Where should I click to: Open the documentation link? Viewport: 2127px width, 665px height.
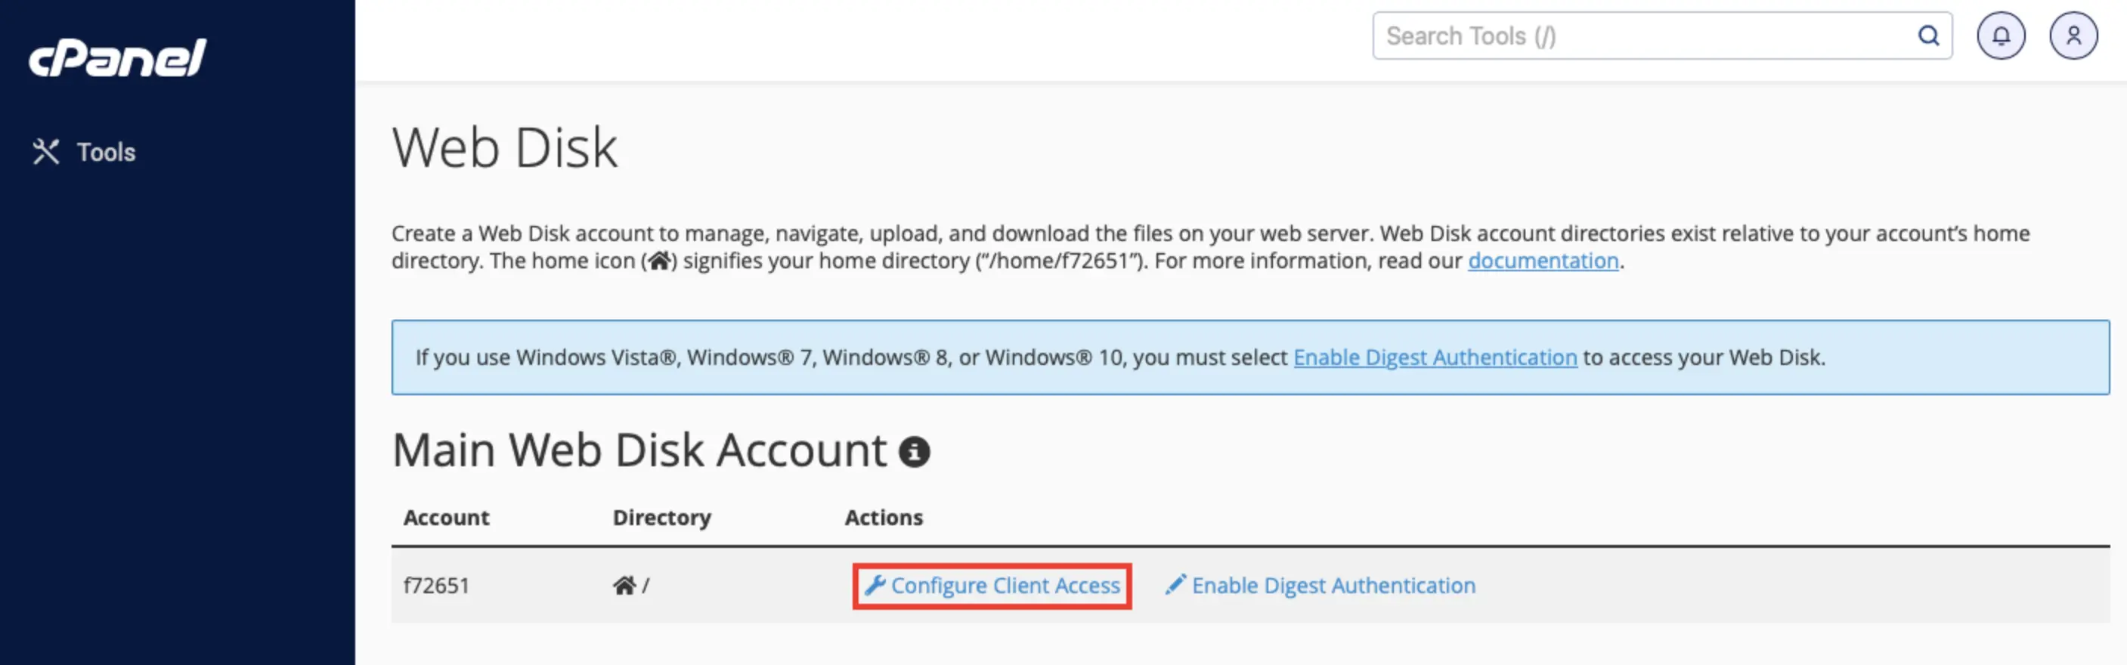1543,261
